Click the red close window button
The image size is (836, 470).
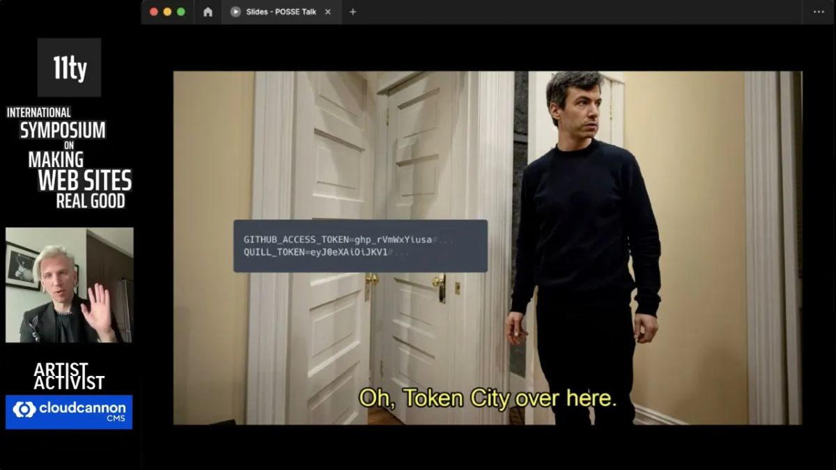coord(154,12)
